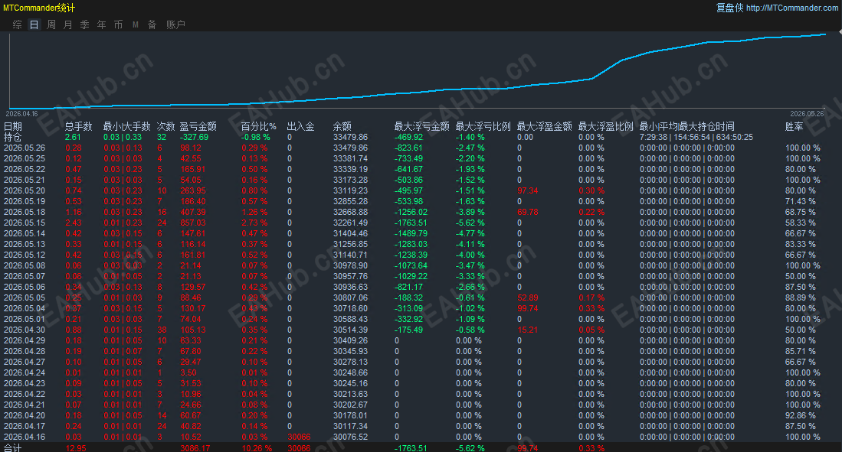Select the 2026.05.05 date row

click(x=25, y=298)
